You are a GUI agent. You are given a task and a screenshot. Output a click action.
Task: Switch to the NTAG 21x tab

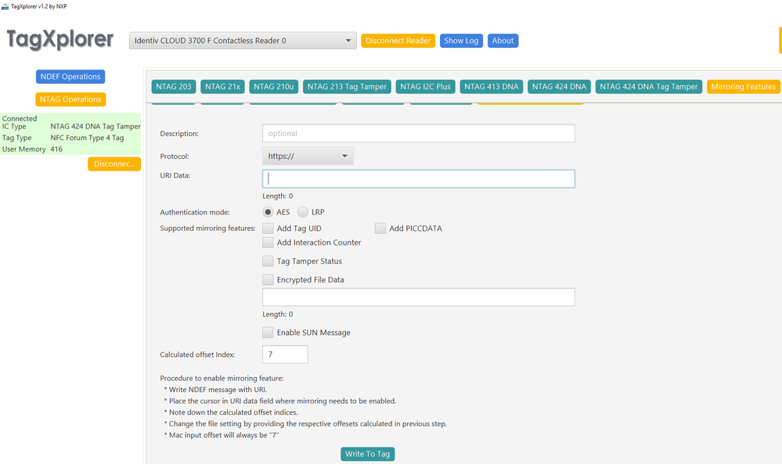222,87
